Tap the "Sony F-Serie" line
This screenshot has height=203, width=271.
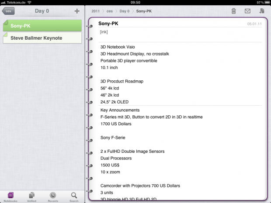pyautogui.click(x=113, y=138)
